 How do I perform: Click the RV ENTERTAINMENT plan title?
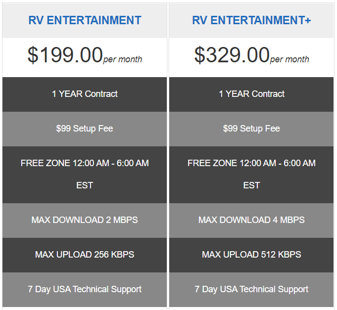[x=85, y=20]
